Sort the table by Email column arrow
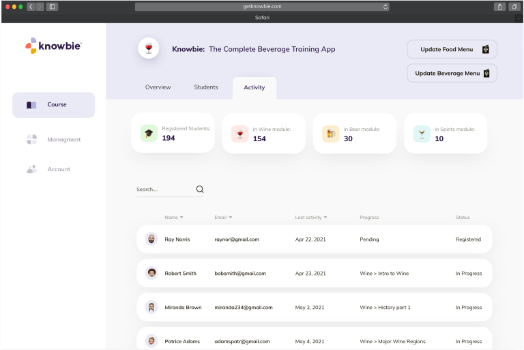Image resolution: width=524 pixels, height=350 pixels. [x=231, y=218]
